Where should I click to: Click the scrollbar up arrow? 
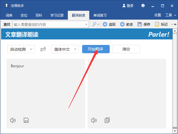point(175,31)
